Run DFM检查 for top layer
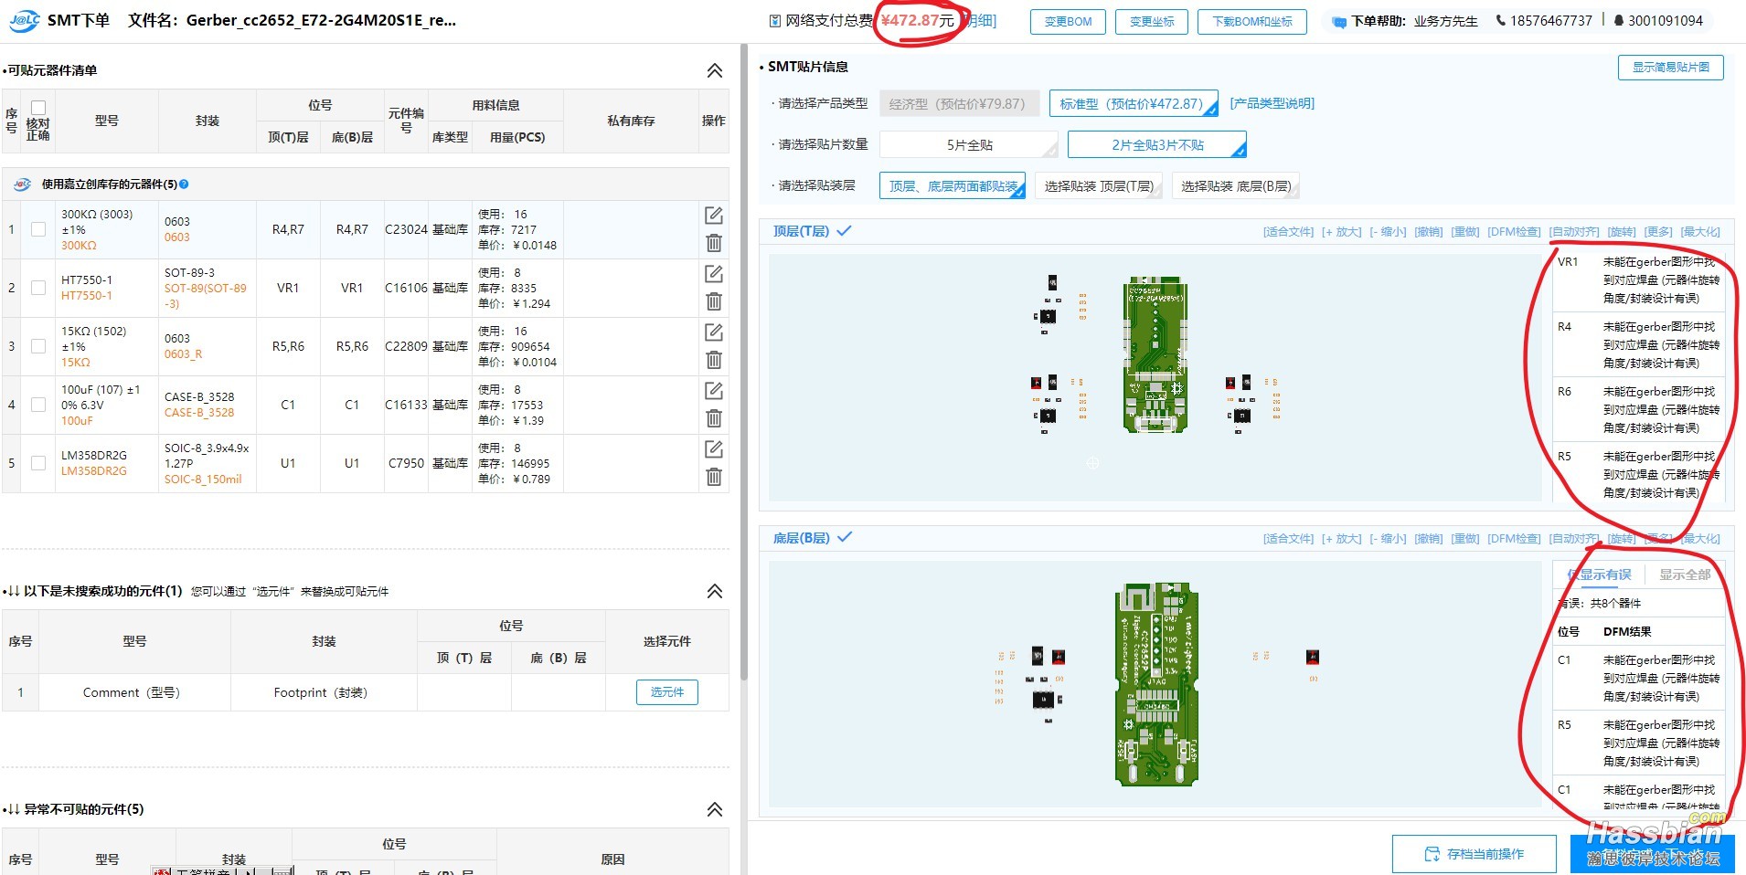This screenshot has height=875, width=1746. [1514, 232]
